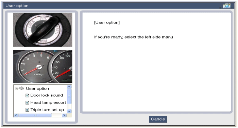Image resolution: width=238 pixels, height=128 pixels.
Task: Click the User option book icon
Action: click(22, 88)
